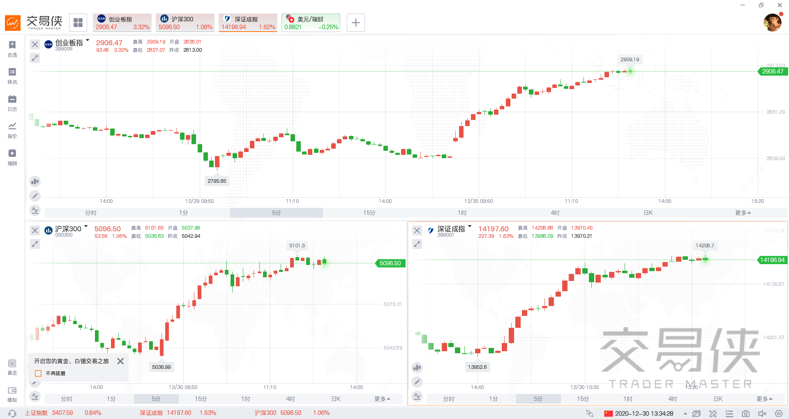Expand the 创业板指 chart to fullscreen
Screen dimensions: 789x419
[x=35, y=58]
